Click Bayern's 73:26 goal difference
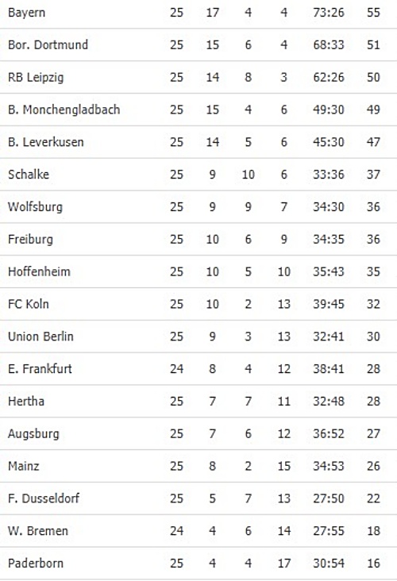Screen dimensions: 397x581 (x=329, y=13)
